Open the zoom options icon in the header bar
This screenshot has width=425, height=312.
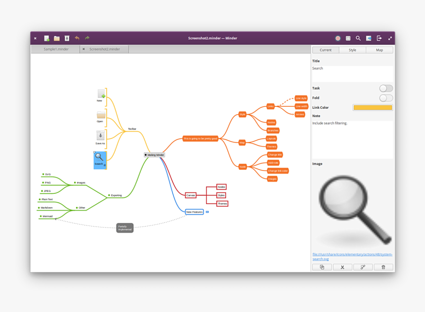pos(348,38)
